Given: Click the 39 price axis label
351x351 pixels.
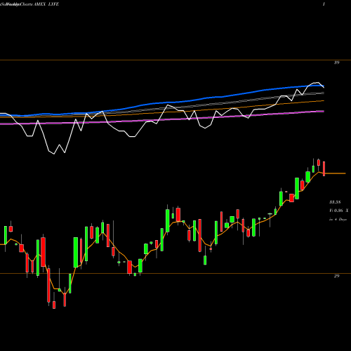Looking at the screenshot, I should [x=336, y=62].
